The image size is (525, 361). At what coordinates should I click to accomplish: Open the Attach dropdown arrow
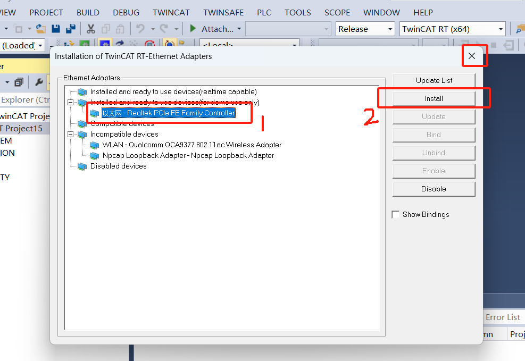(x=239, y=29)
